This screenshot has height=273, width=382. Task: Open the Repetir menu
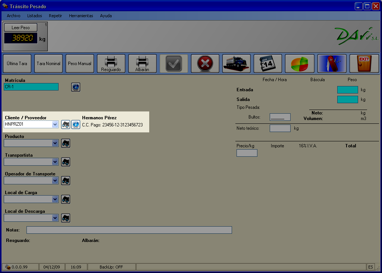click(x=56, y=16)
